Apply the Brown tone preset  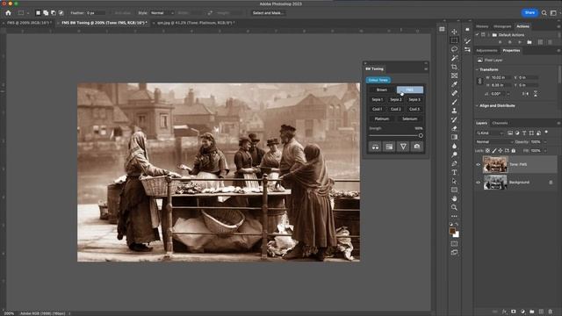pos(382,90)
